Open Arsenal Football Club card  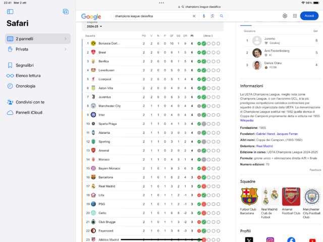(x=291, y=202)
